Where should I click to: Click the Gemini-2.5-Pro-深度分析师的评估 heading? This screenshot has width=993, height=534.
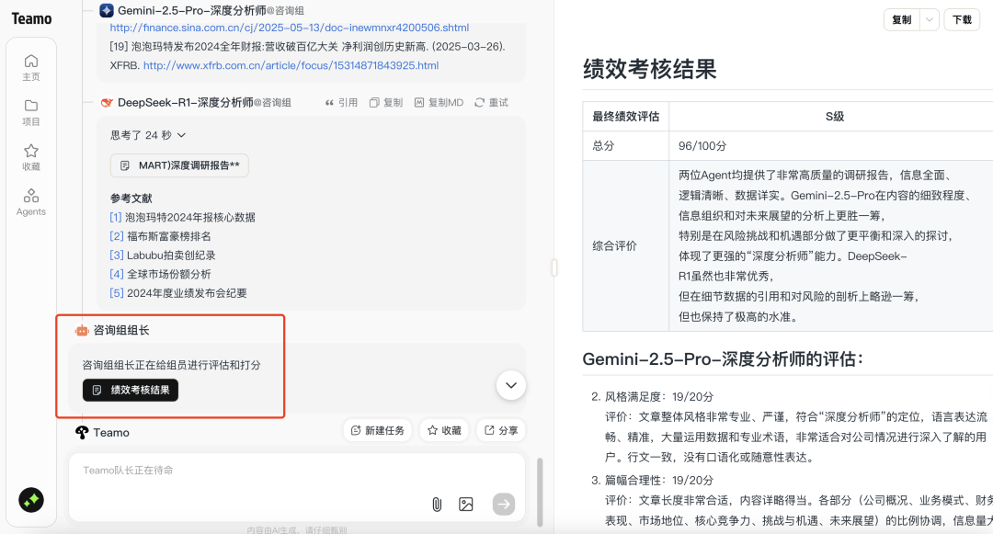coord(723,359)
